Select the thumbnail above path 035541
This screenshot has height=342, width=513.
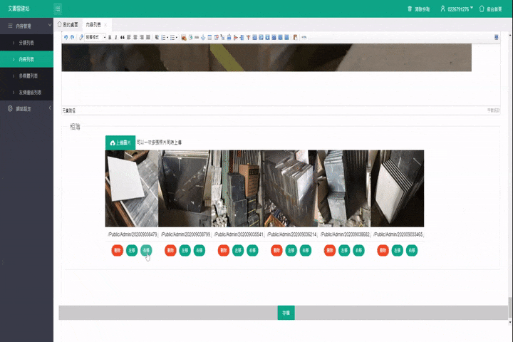tap(238, 189)
